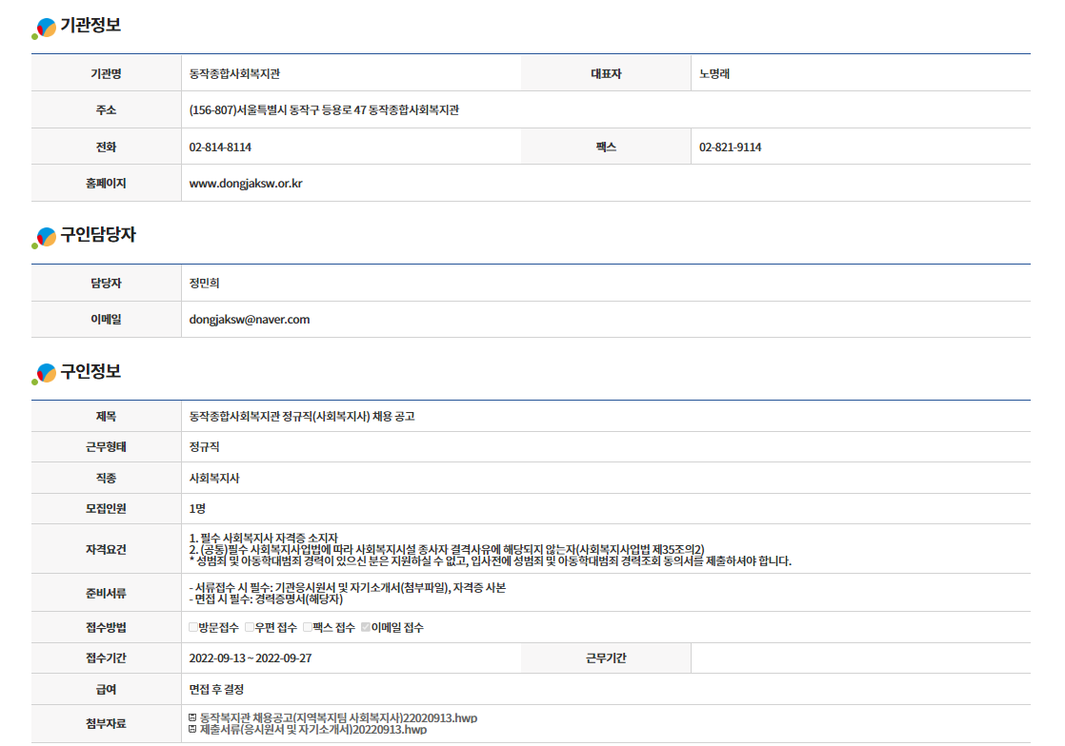Viewport: 1065px width, 746px height.
Task: Click the 기관정보 section logo icon
Action: pyautogui.click(x=44, y=29)
